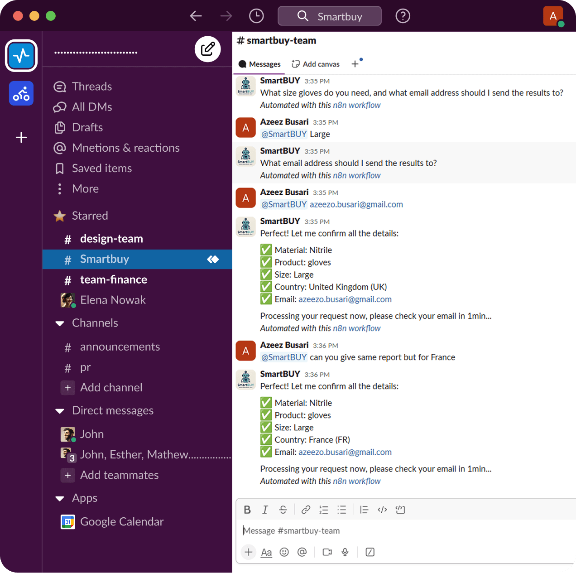Screen dimensions: 576x573
Task: Record a video clip
Action: 327,552
